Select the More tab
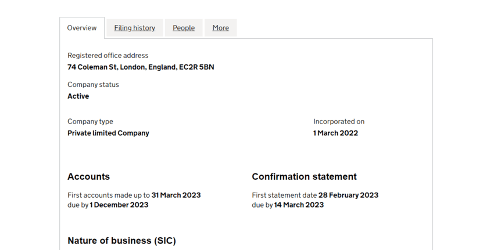Viewport: 494px width, 250px height. point(220,28)
